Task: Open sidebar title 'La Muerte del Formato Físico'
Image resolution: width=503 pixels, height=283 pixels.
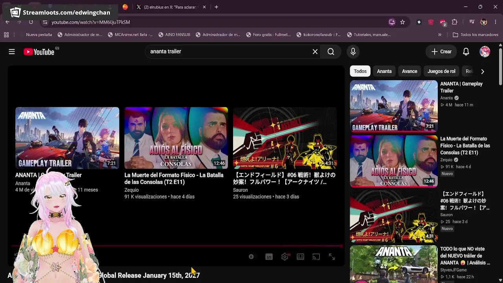Action: pos(465,145)
